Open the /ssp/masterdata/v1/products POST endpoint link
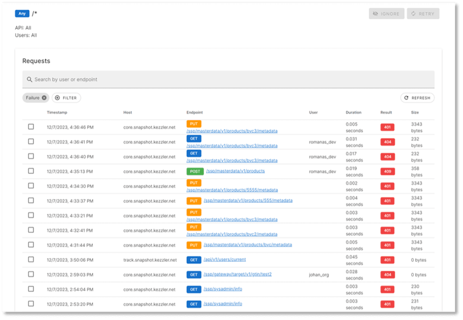 [235, 171]
